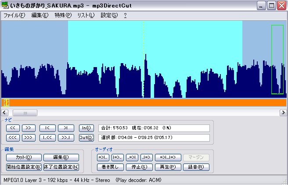The image size is (288, 185).
Task: Open the 特殊(P) menu
Action: coord(63,15)
